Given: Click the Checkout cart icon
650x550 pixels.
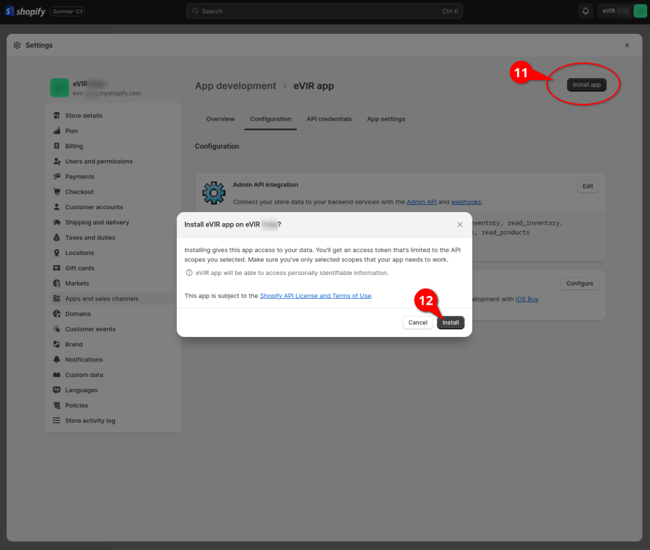Looking at the screenshot, I should [x=57, y=192].
